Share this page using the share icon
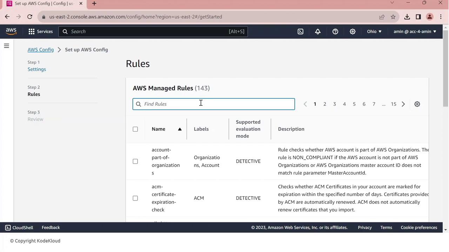Screen dimensions: 449x252 pyautogui.click(x=382, y=17)
